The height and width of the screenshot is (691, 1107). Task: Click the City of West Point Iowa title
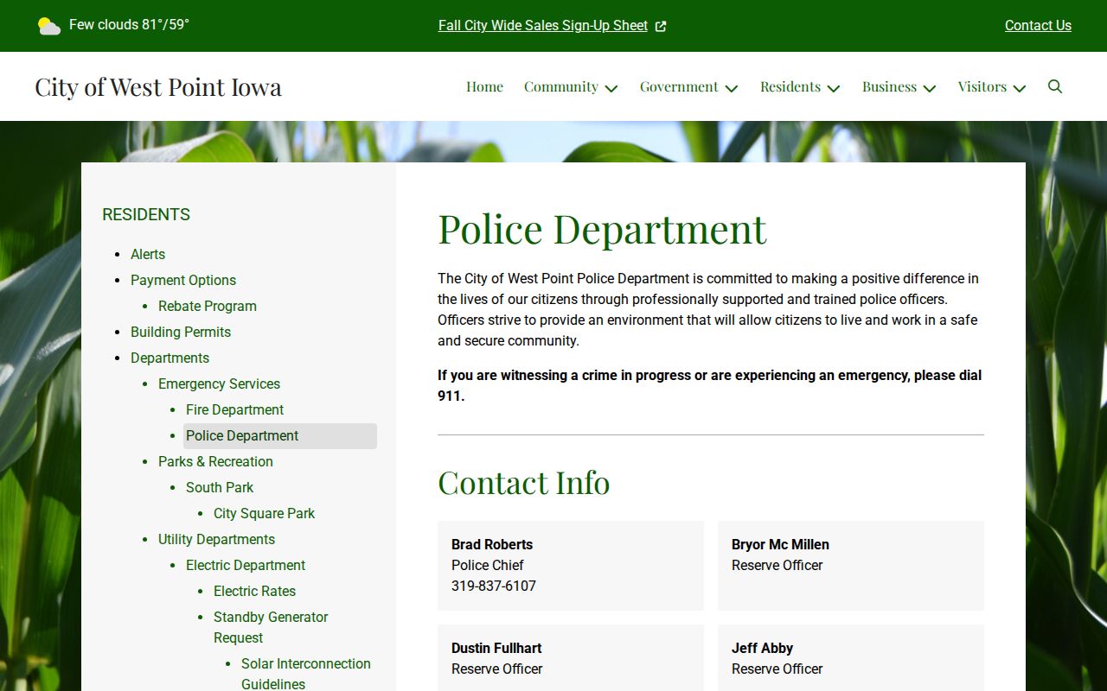(x=158, y=86)
